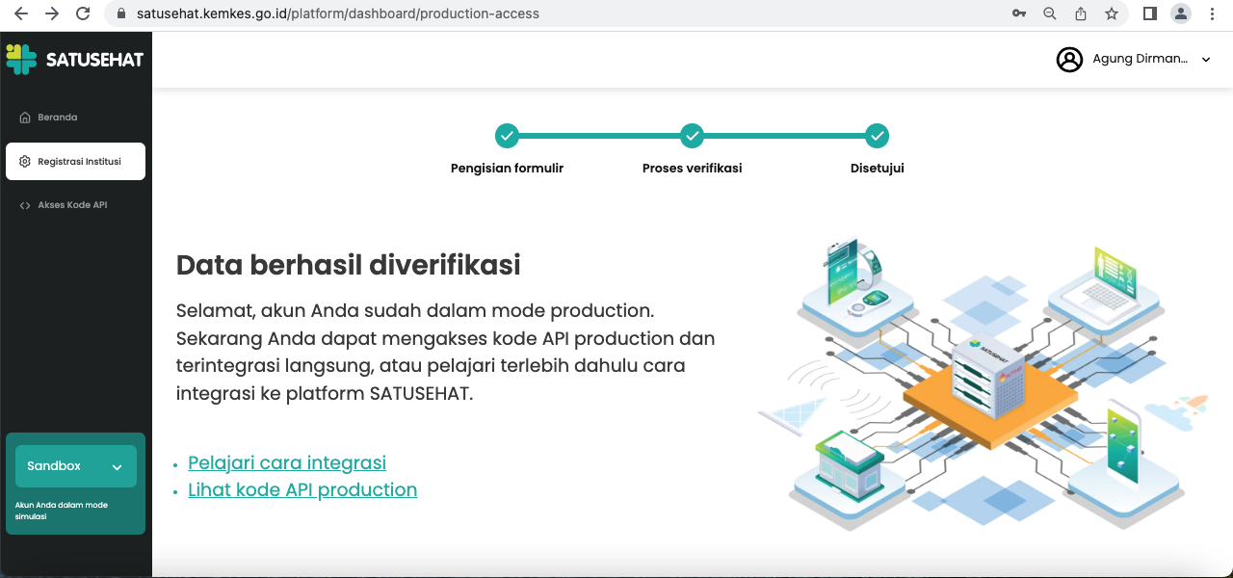Open the password key icon in address bar
Image resolution: width=1233 pixels, height=578 pixels.
1019,13
